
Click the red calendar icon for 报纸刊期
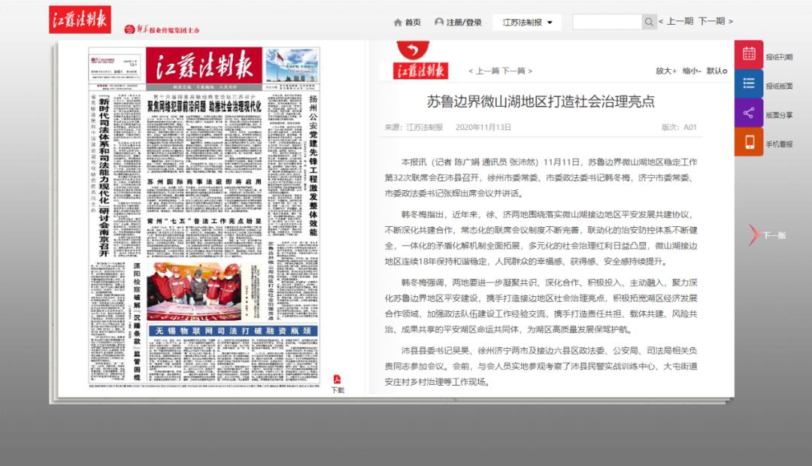(x=748, y=54)
